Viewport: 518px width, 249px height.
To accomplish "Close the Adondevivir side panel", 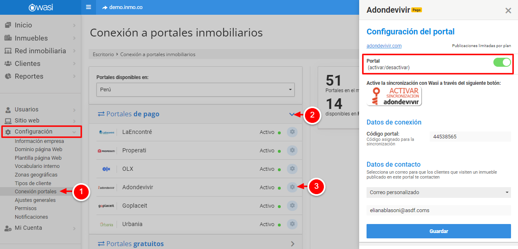I will pos(508,11).
